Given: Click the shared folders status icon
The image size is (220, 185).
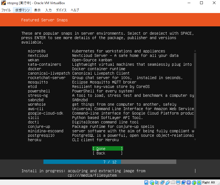Looking at the screenshot, I should coord(173,182).
